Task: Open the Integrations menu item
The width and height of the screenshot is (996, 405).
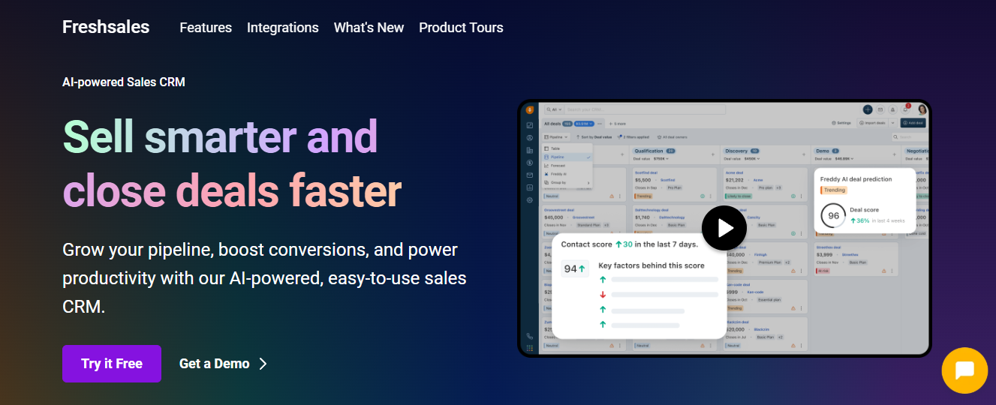Action: (x=283, y=28)
